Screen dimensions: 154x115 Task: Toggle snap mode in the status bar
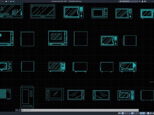pos(125,113)
